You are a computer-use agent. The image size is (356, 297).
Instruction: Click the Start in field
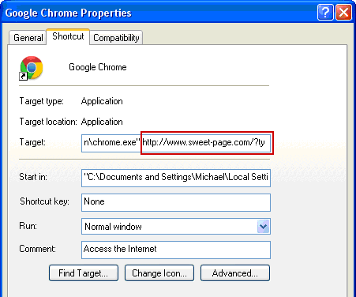click(x=176, y=178)
